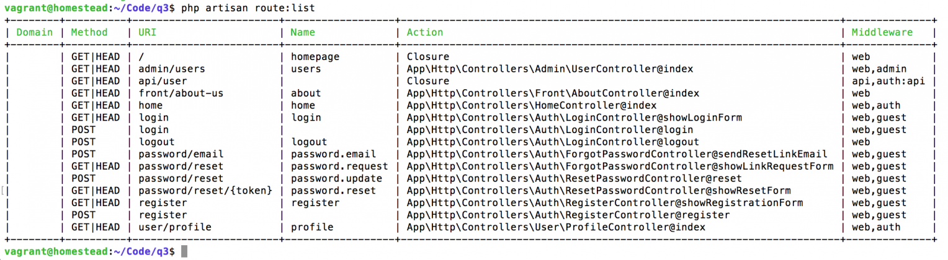The width and height of the screenshot is (948, 260).
Task: Click the password.update route name
Action: click(x=336, y=178)
